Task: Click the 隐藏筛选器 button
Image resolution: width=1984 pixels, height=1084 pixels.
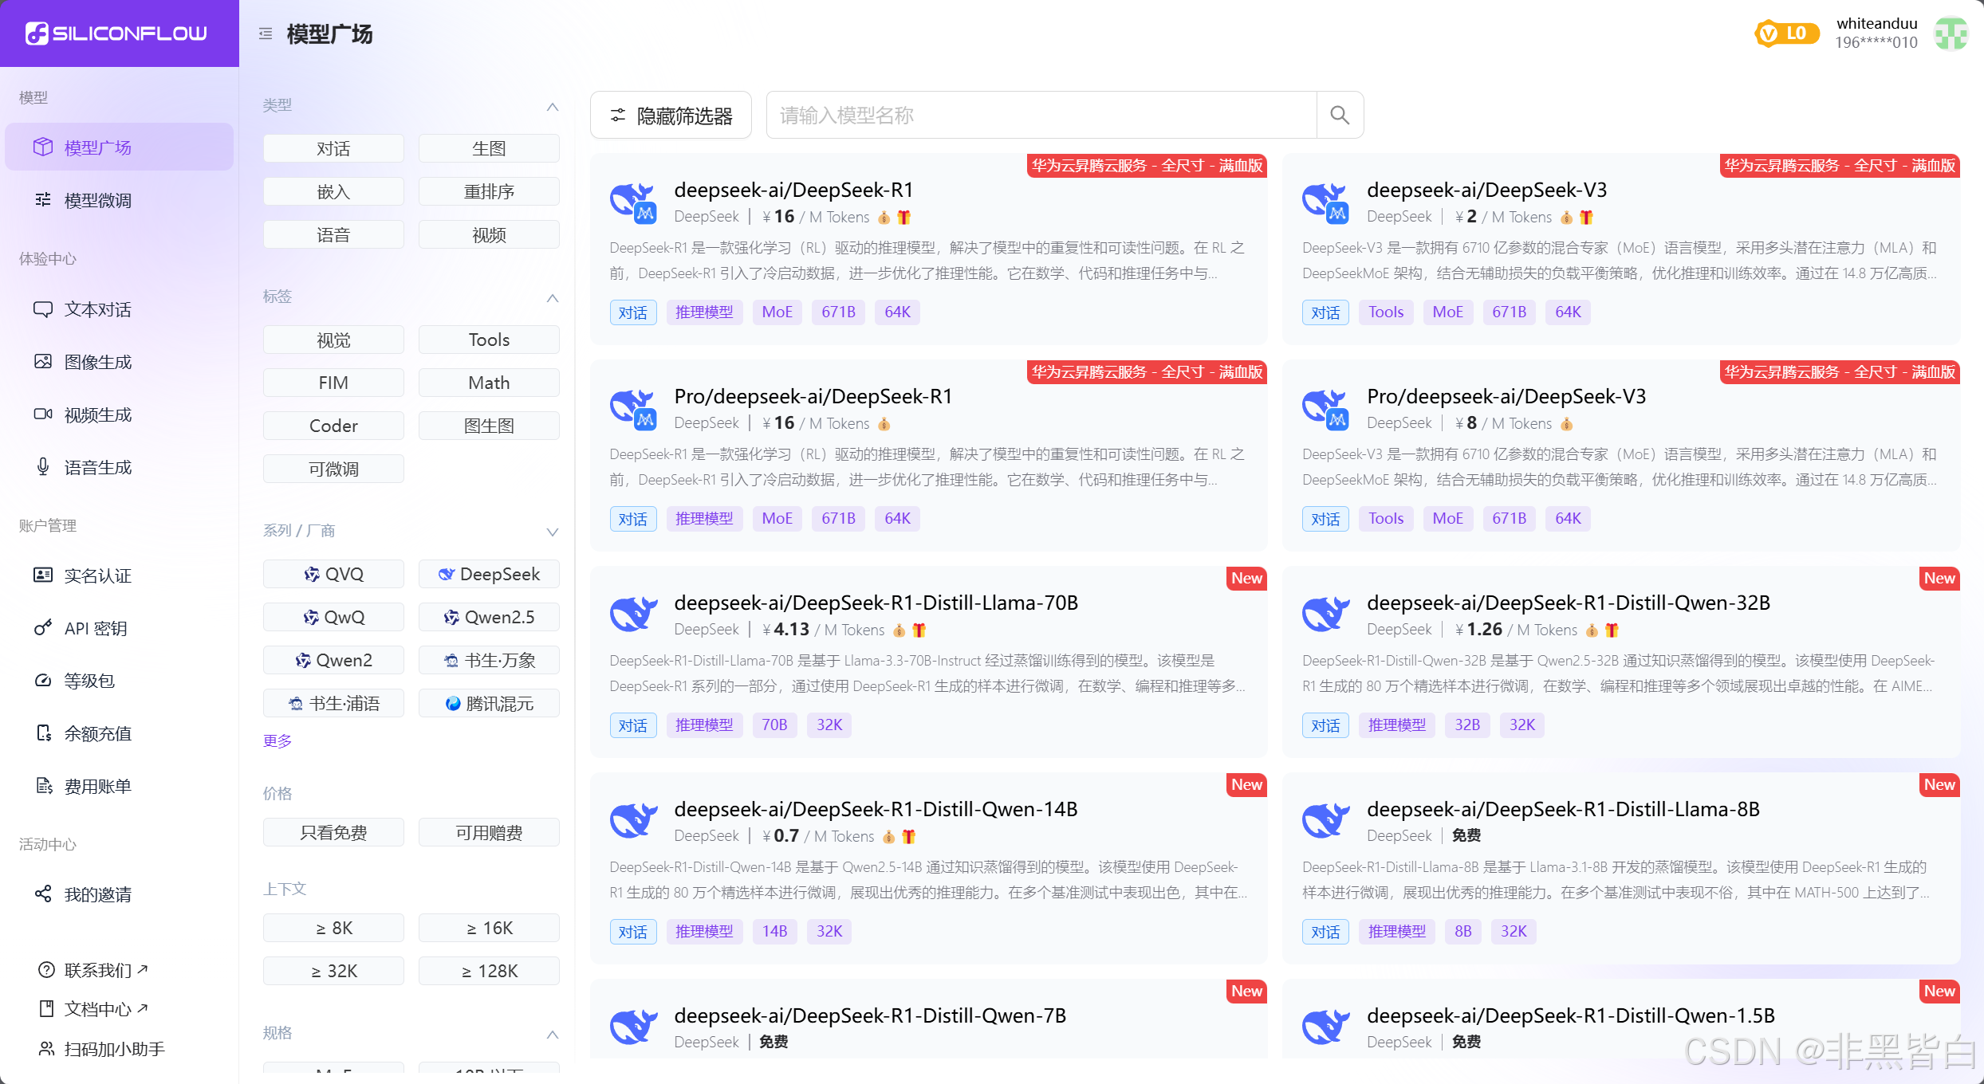Action: (671, 116)
